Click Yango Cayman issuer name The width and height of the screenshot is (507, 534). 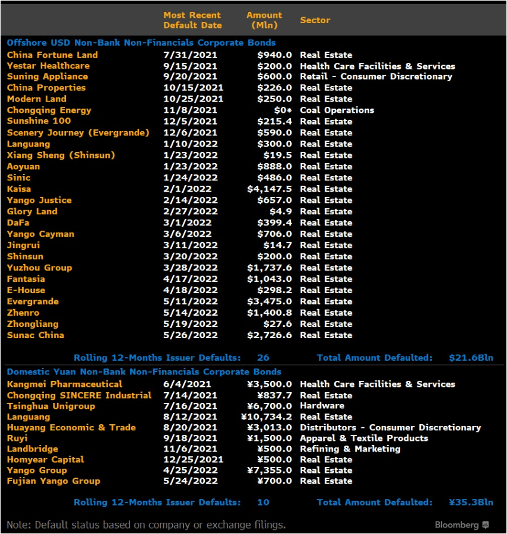[x=40, y=234]
